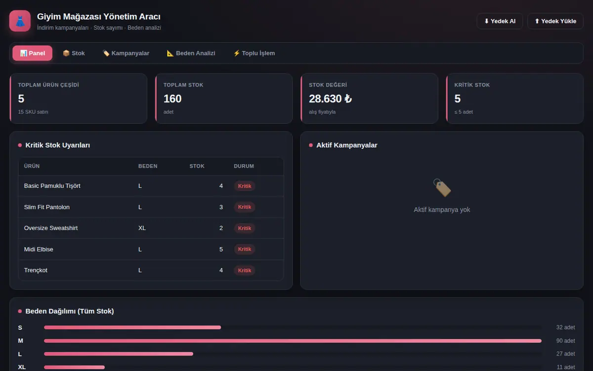
Task: Click the Aktif Kampanyalar heading
Action: click(347, 145)
